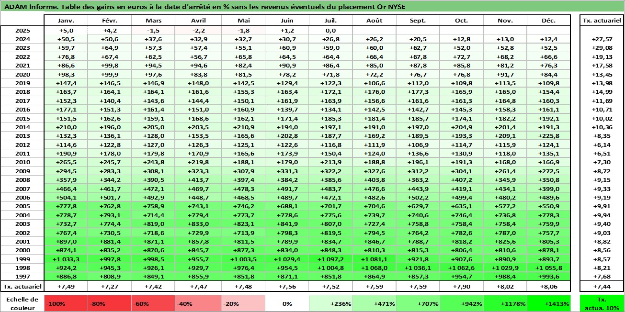Click the '+331,3' cell for June 2009
This screenshot has width=625, height=312.
point(287,171)
